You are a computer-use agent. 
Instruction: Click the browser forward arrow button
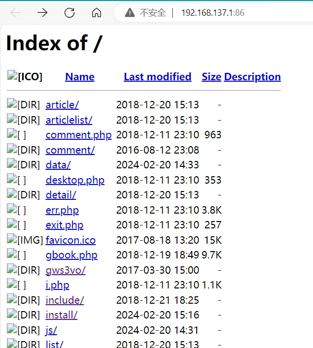pyautogui.click(x=42, y=13)
